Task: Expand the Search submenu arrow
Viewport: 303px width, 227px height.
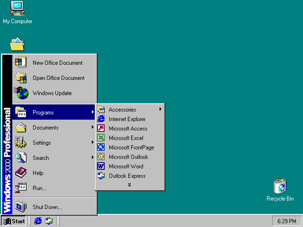Action: point(93,157)
